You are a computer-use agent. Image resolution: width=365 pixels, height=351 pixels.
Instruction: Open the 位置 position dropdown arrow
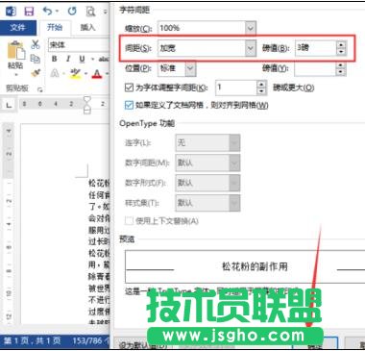point(190,68)
